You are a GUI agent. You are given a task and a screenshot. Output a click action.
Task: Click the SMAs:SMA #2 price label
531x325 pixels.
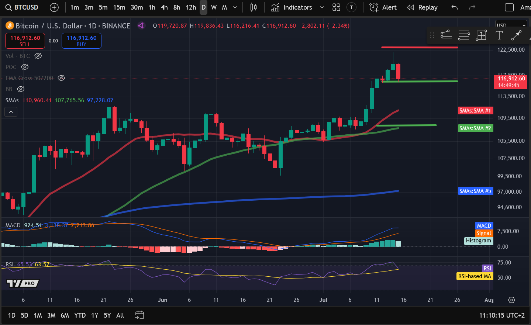tap(475, 128)
